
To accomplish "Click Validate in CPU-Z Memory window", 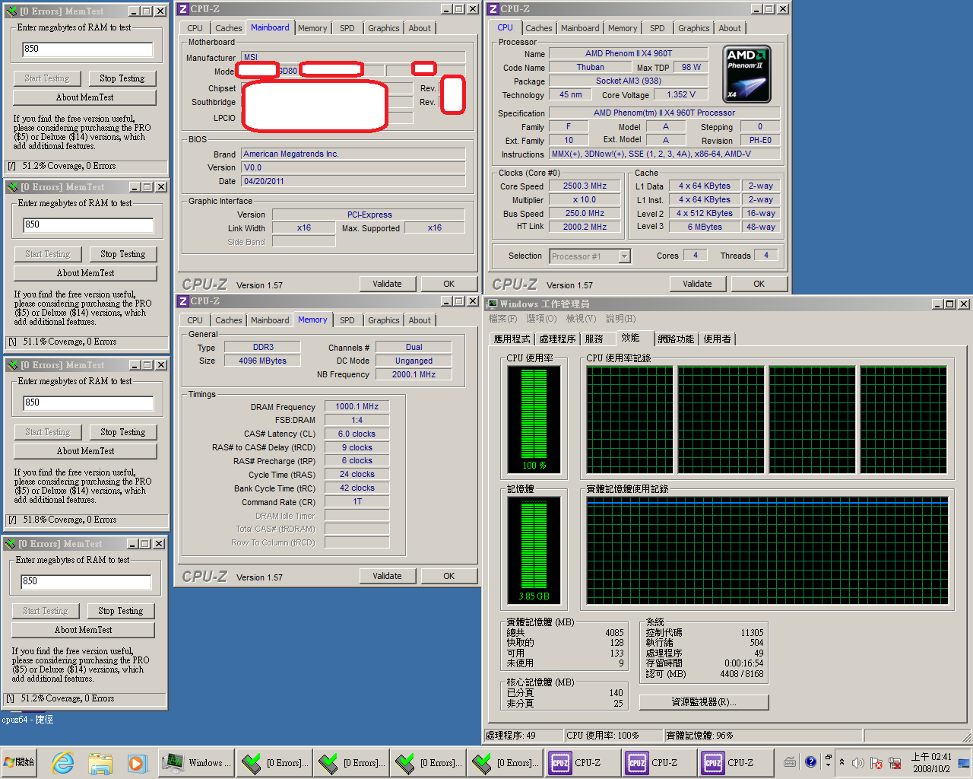I will pyautogui.click(x=387, y=576).
